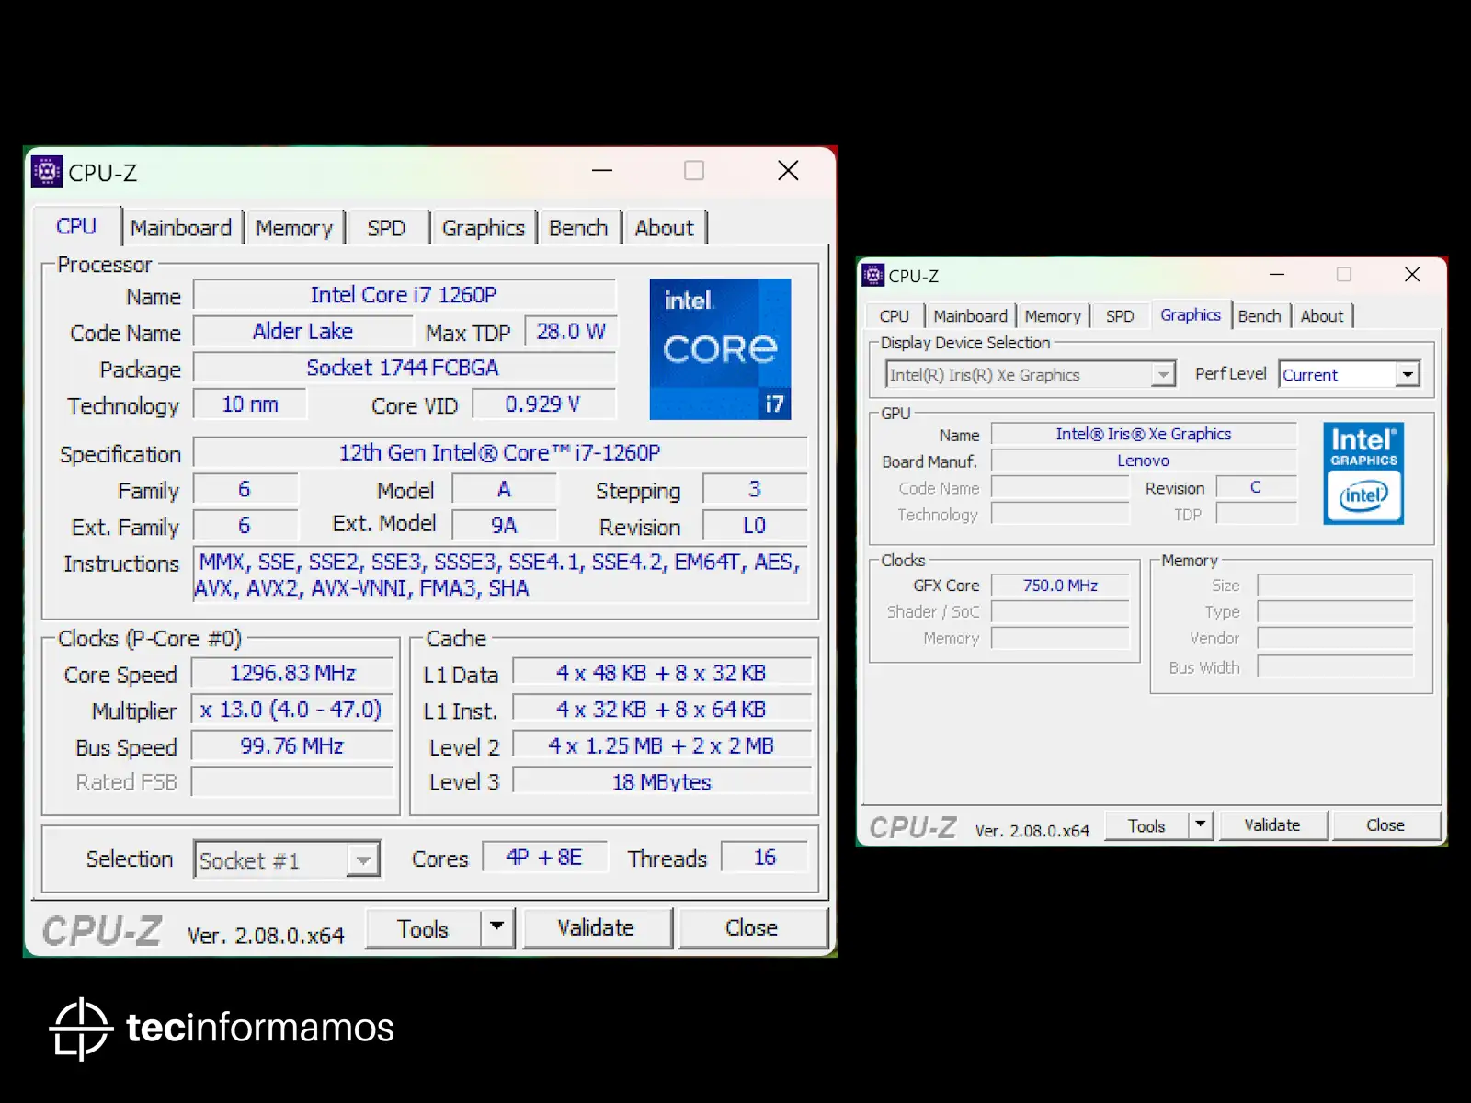The height and width of the screenshot is (1103, 1471).
Task: Expand the Tools dropdown arrow in the large window
Action: pyautogui.click(x=496, y=927)
